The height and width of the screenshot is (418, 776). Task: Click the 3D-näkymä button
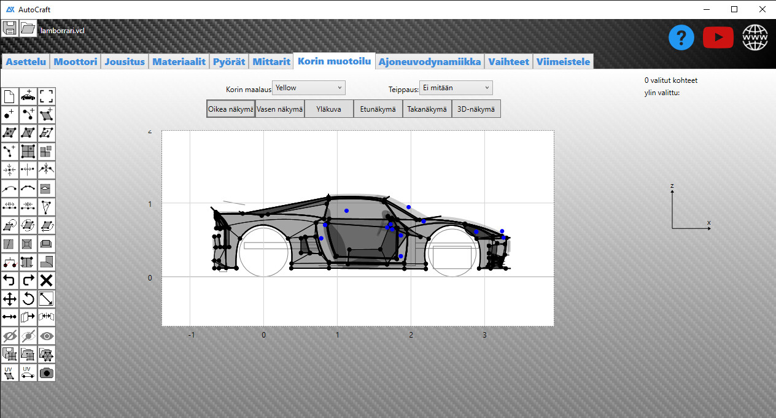click(x=476, y=109)
